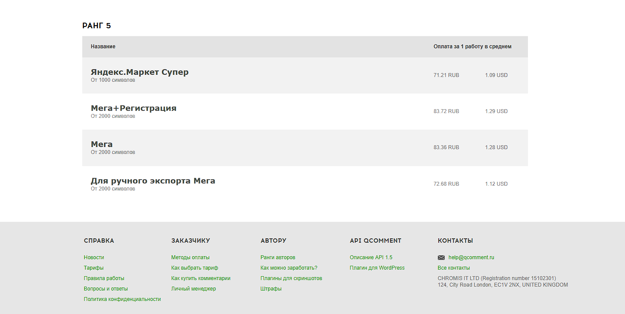625x314 pixels.
Task: Select the Мега tariff title
Action: point(102,144)
